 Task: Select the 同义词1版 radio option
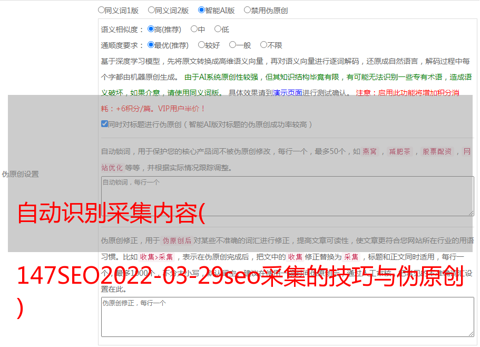101,10
